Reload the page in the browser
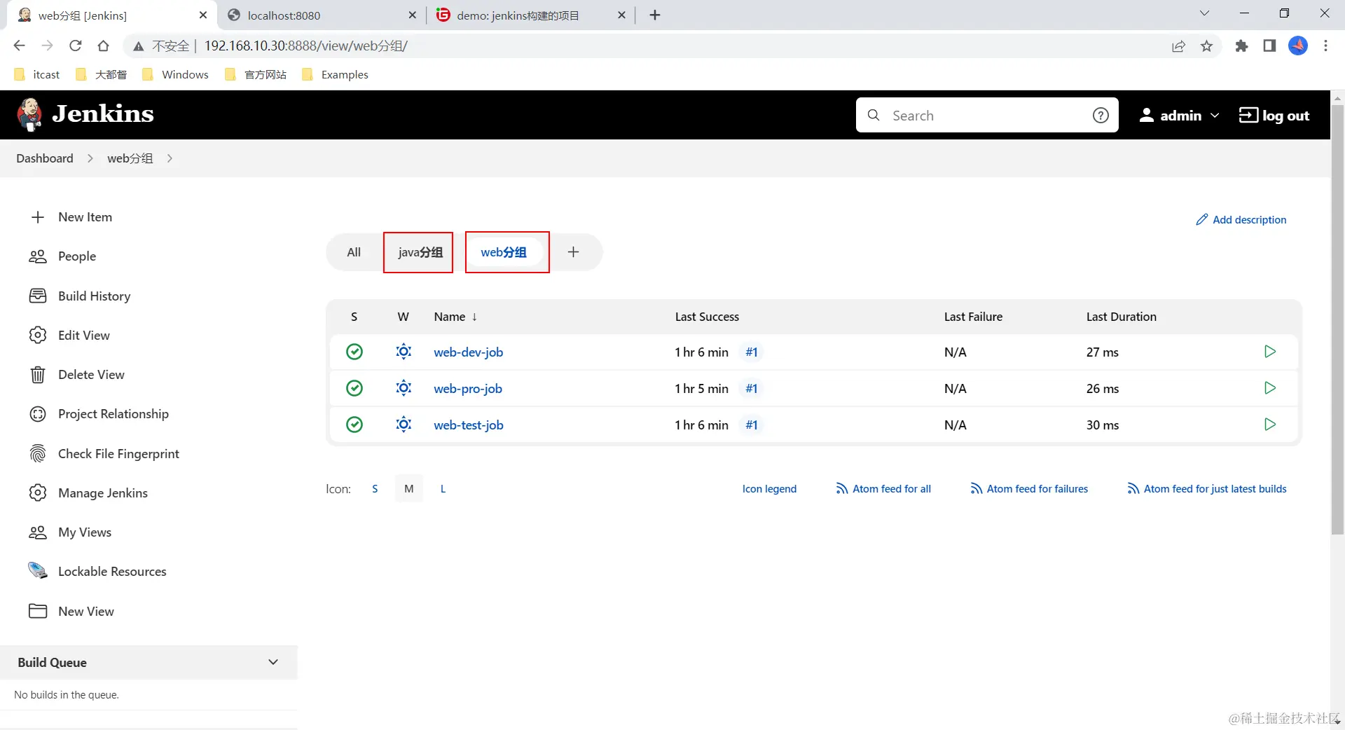 pos(76,46)
